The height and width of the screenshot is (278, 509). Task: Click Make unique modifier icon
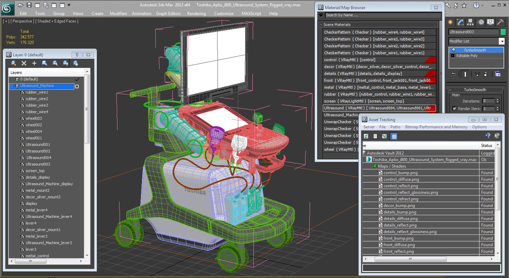tap(477, 74)
